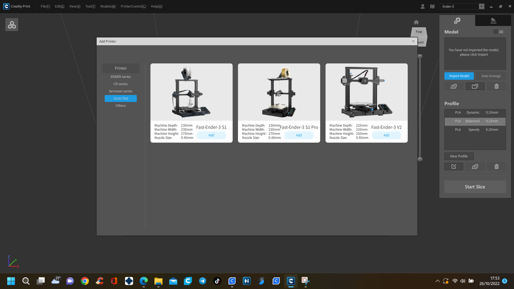The width and height of the screenshot is (514, 289).
Task: Click the delete profile trash icon
Action: (496, 166)
